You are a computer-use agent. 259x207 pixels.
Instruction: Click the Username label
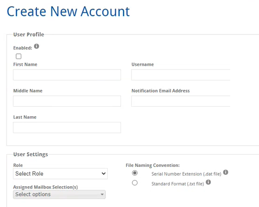click(143, 64)
